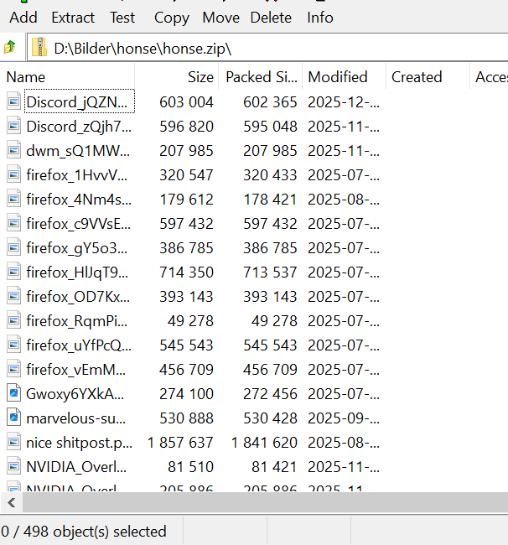
Task: Click modified date 2025-09-...
Action: point(344,418)
